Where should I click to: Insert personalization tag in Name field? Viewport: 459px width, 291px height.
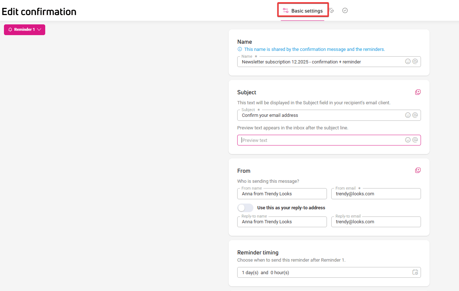click(415, 62)
